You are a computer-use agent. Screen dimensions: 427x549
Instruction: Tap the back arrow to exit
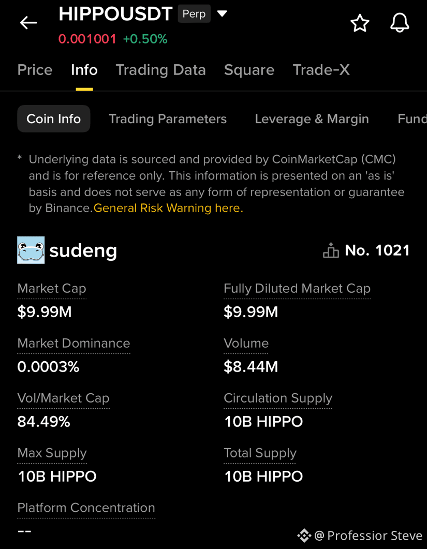pyautogui.click(x=28, y=22)
